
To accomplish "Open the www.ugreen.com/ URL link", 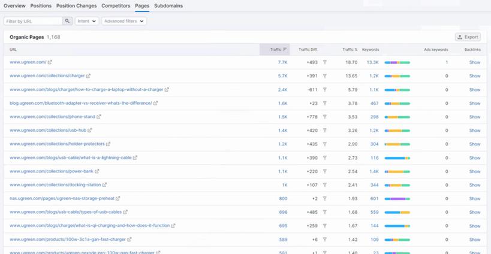I will 28,62.
